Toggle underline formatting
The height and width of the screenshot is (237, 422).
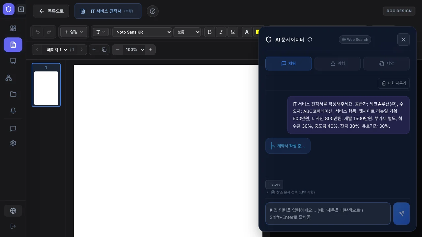233,32
